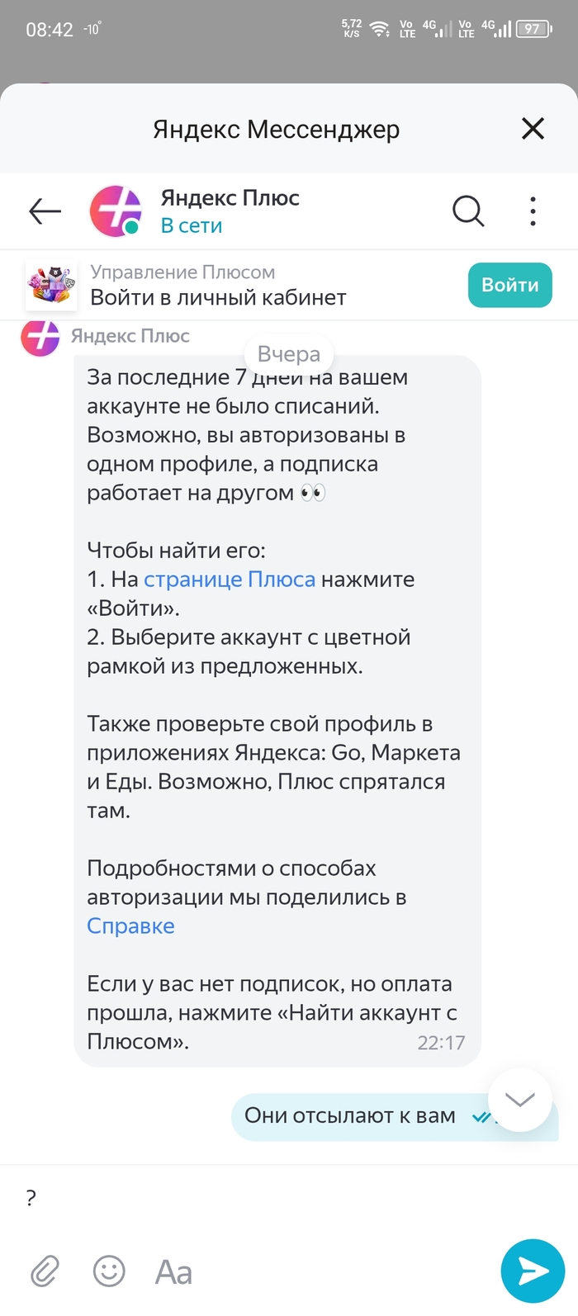Open the странице Плюса link
Image resolution: width=578 pixels, height=1316 pixels.
230,580
